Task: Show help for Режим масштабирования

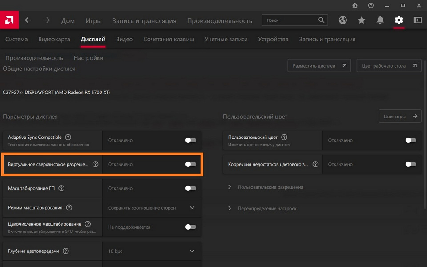Action: [69, 208]
